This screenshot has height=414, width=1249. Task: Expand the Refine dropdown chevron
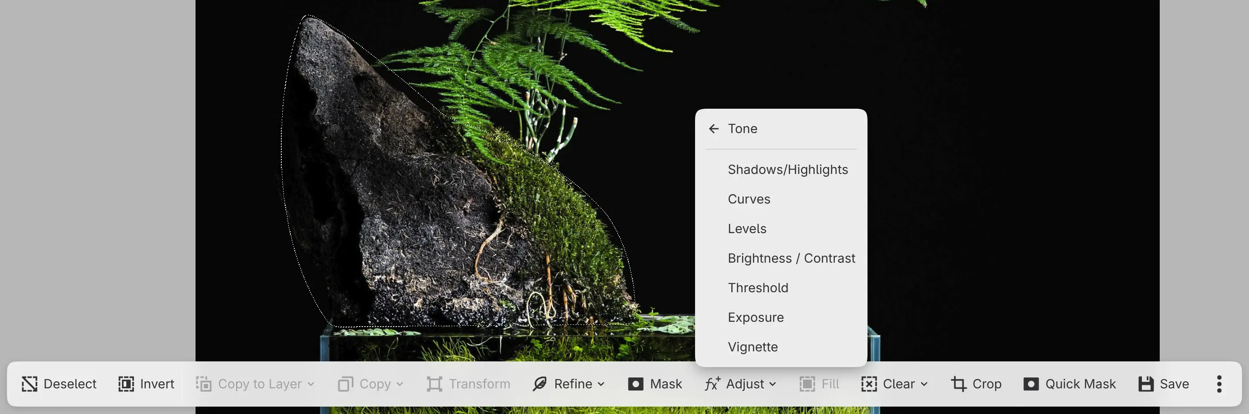(601, 384)
